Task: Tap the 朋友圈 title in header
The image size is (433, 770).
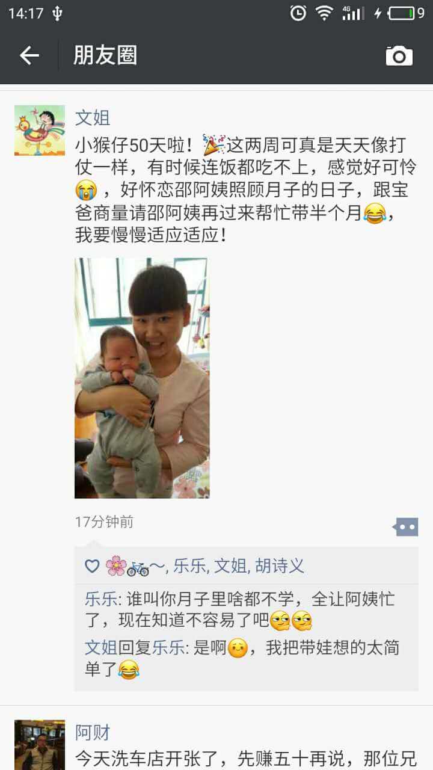Action: [105, 55]
